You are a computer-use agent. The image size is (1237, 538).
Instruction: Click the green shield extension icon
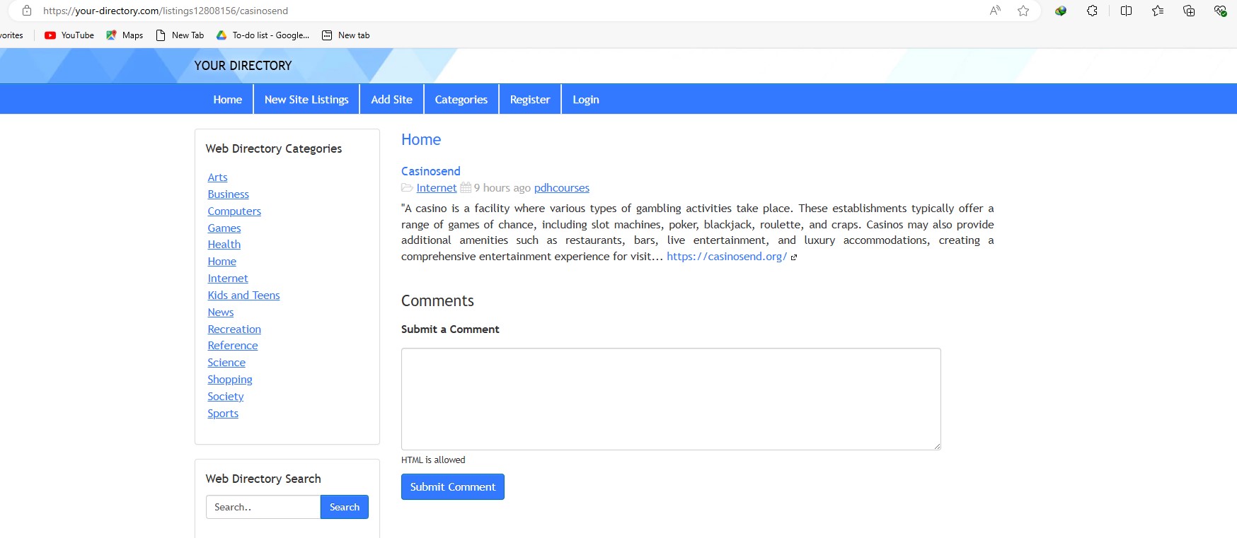click(1060, 11)
